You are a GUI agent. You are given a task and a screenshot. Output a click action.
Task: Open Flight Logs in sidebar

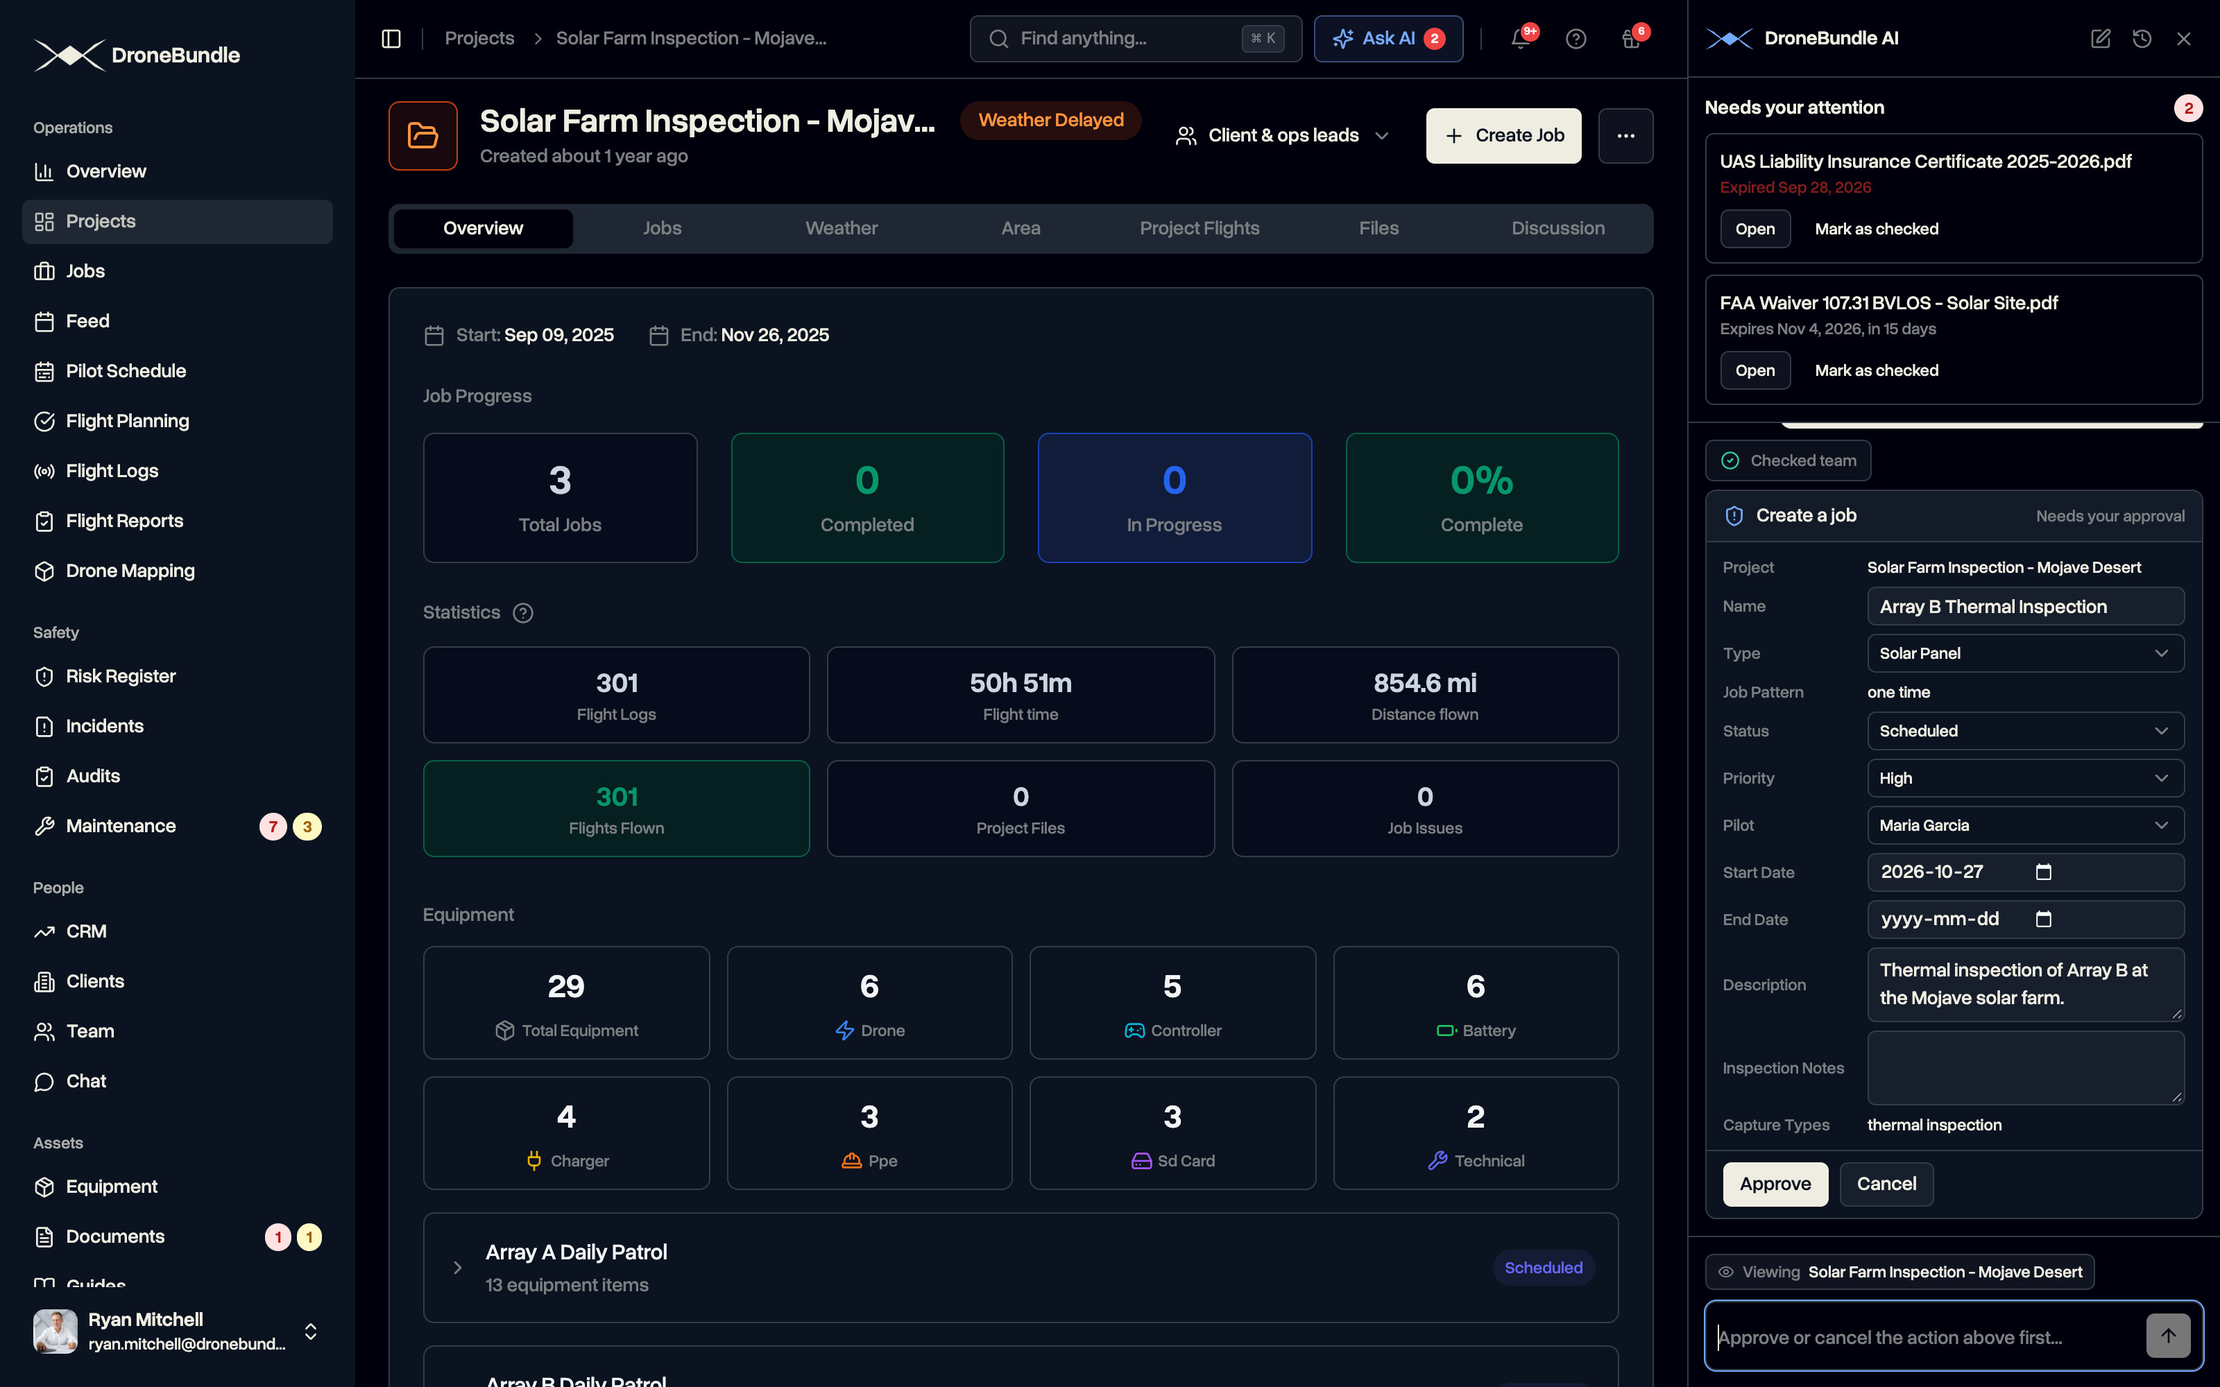click(x=177, y=471)
